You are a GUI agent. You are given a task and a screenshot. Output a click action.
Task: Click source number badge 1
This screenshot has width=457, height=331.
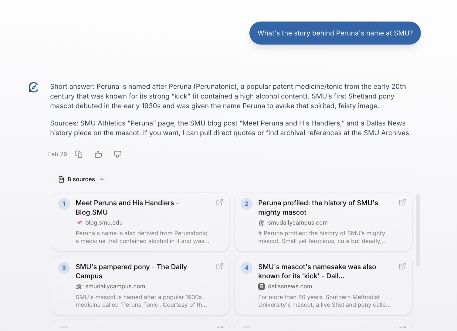(x=64, y=204)
